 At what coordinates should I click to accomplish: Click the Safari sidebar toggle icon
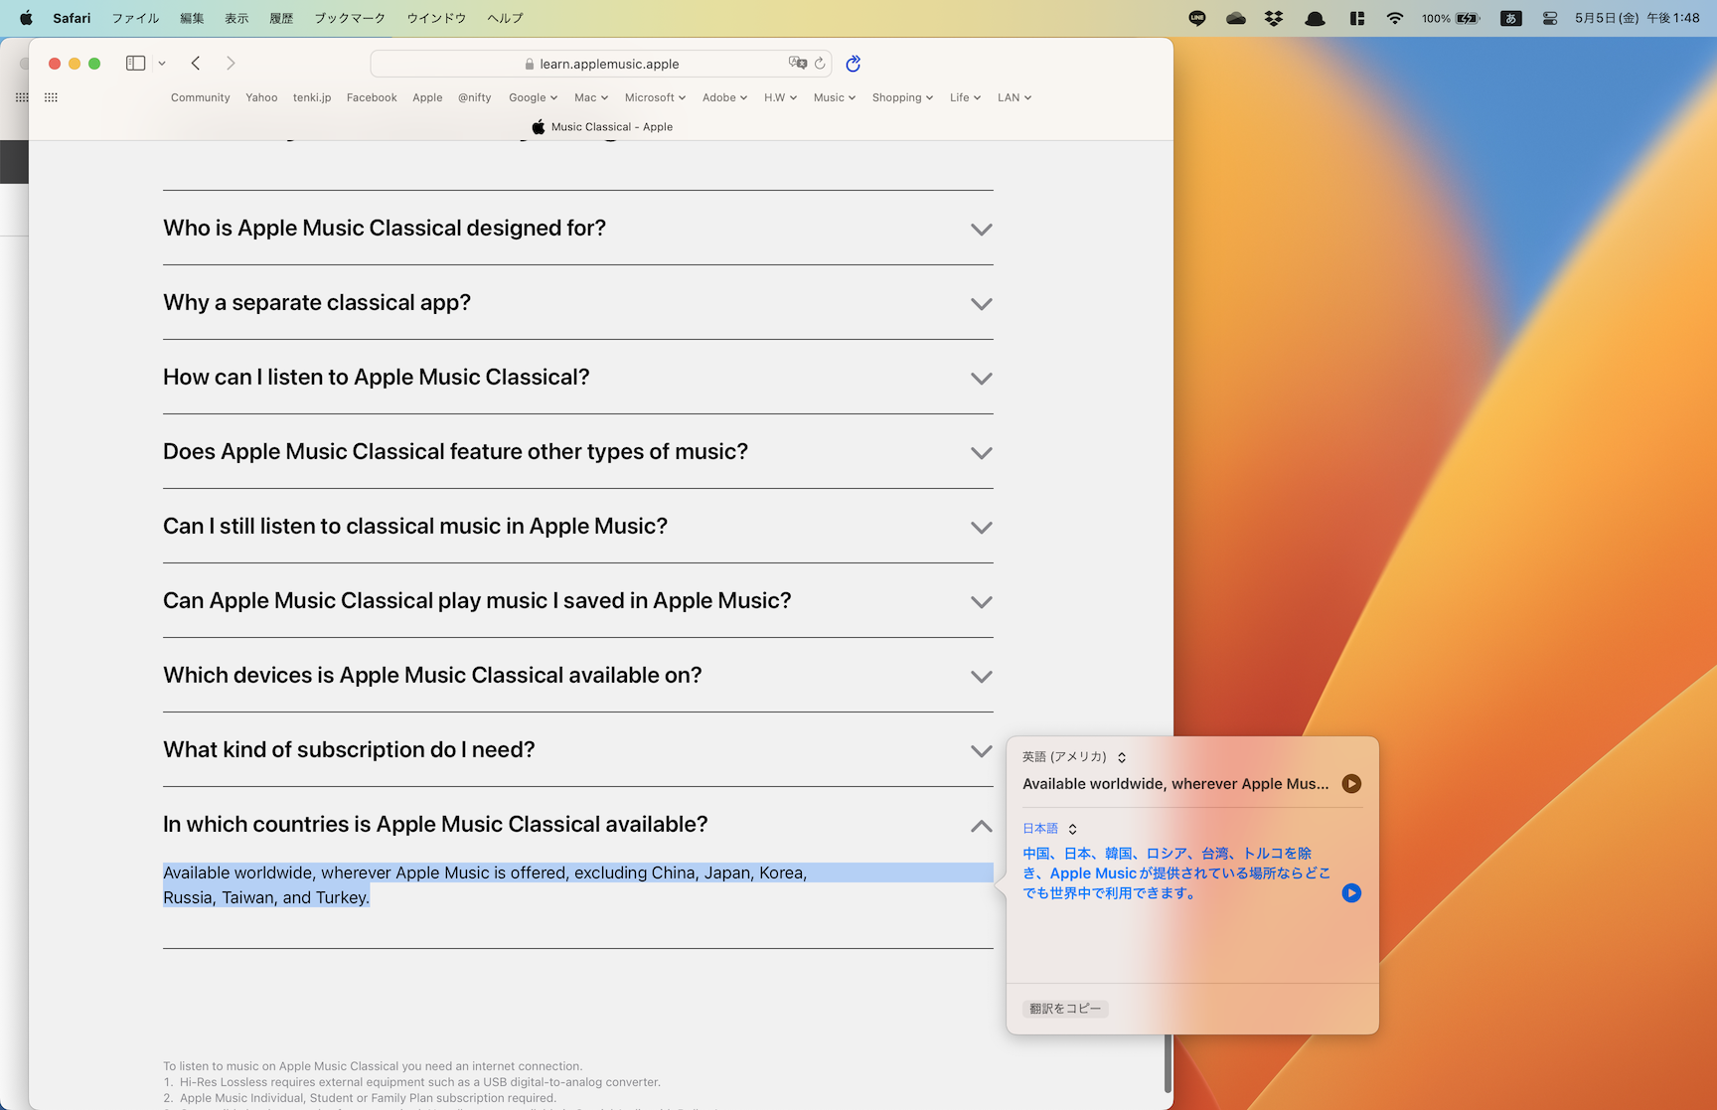point(136,64)
